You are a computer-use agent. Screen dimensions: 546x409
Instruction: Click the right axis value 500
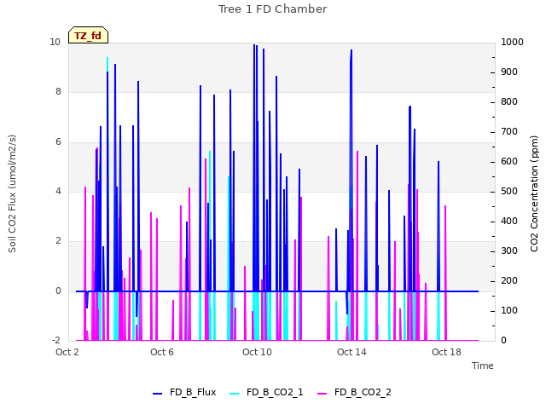coord(509,191)
